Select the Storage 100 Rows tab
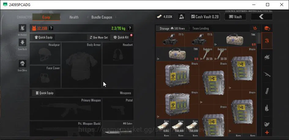This screenshot has width=289, height=140. click(x=172, y=28)
